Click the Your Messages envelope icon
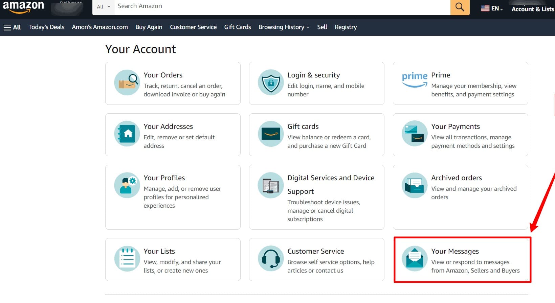The width and height of the screenshot is (555, 303). pos(415,259)
